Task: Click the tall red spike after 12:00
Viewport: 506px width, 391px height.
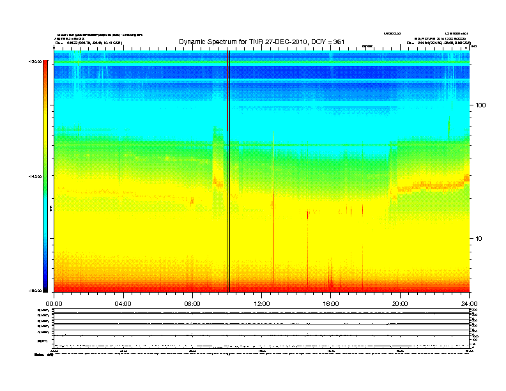Action: (x=273, y=211)
